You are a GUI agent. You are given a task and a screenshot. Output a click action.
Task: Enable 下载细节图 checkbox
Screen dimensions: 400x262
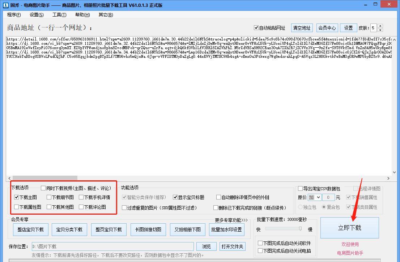[49, 197]
